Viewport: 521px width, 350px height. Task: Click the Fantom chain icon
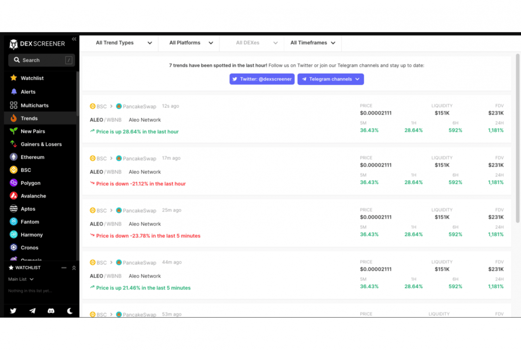(14, 222)
